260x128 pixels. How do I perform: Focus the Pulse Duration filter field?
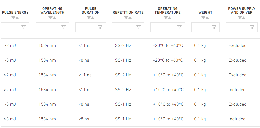coord(91,27)
